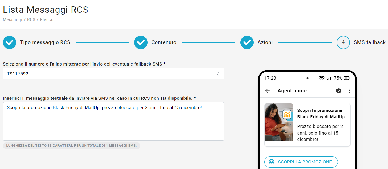Click the dropdown arrows of sender select
Image resolution: width=388 pixels, height=169 pixels.
tap(218, 74)
